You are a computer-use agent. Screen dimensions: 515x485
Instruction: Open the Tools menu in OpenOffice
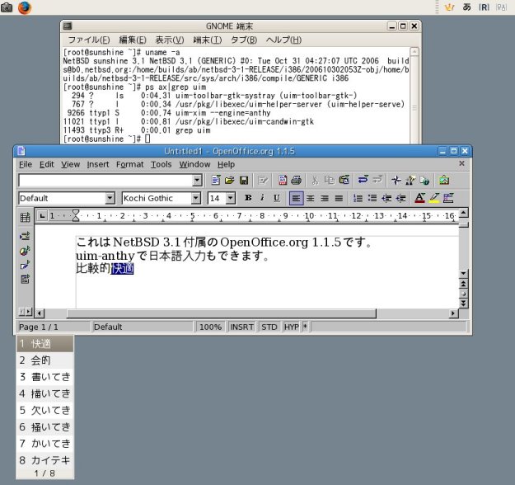[x=161, y=164]
